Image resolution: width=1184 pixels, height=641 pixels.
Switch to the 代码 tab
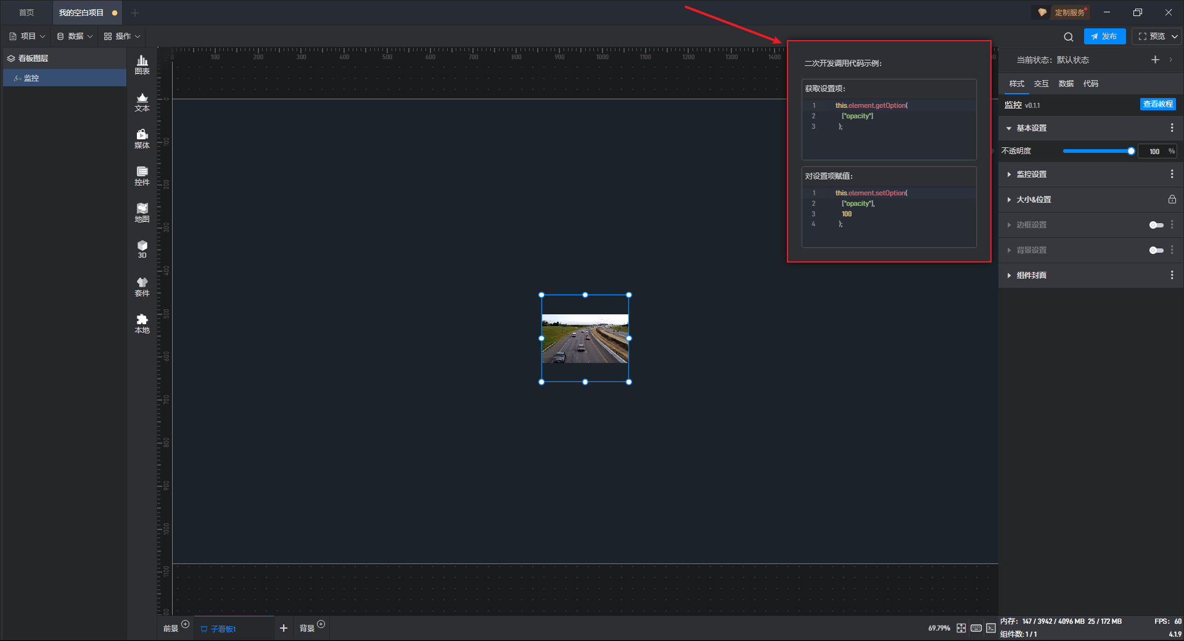[1090, 84]
